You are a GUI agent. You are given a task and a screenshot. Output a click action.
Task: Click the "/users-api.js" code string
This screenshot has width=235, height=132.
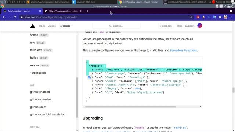(172, 81)
